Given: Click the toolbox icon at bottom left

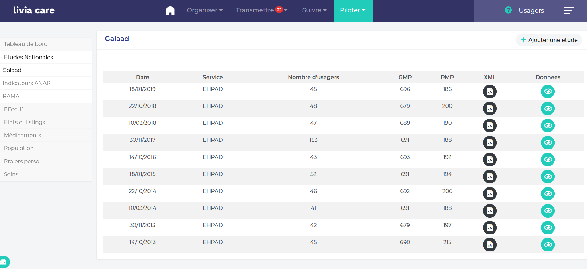Looking at the screenshot, I should (4, 262).
